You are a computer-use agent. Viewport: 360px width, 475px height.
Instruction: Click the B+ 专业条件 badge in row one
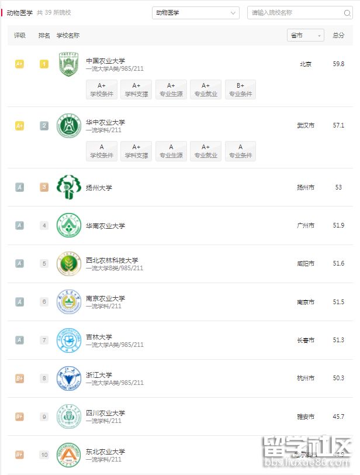240,90
